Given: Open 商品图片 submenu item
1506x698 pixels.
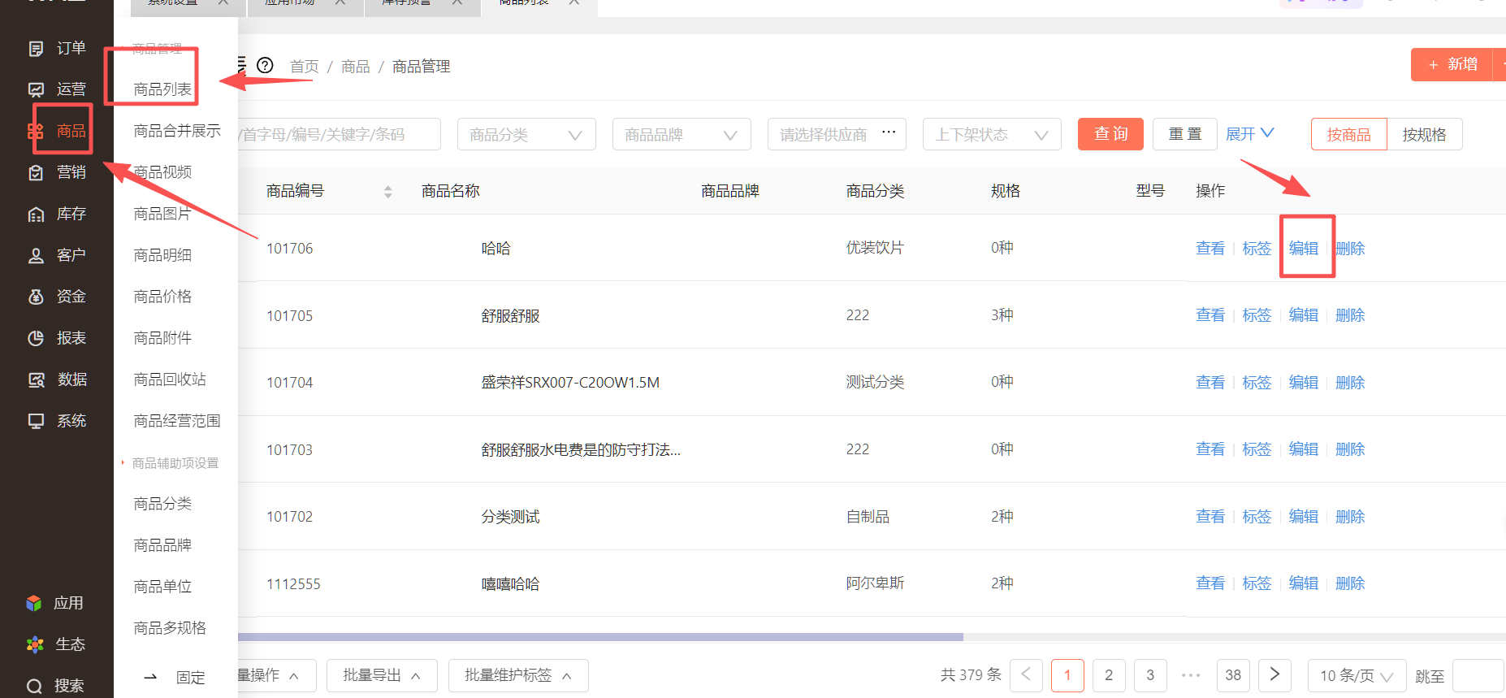Looking at the screenshot, I should tap(162, 214).
